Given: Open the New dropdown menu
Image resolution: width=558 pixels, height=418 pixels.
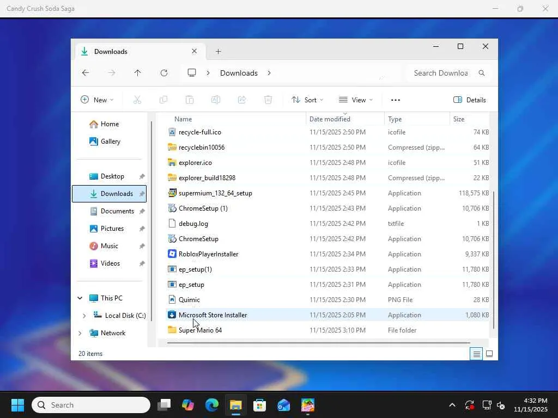Looking at the screenshot, I should coord(97,100).
